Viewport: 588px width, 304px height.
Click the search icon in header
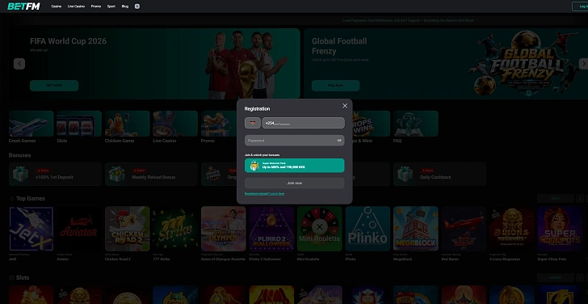pos(137,6)
